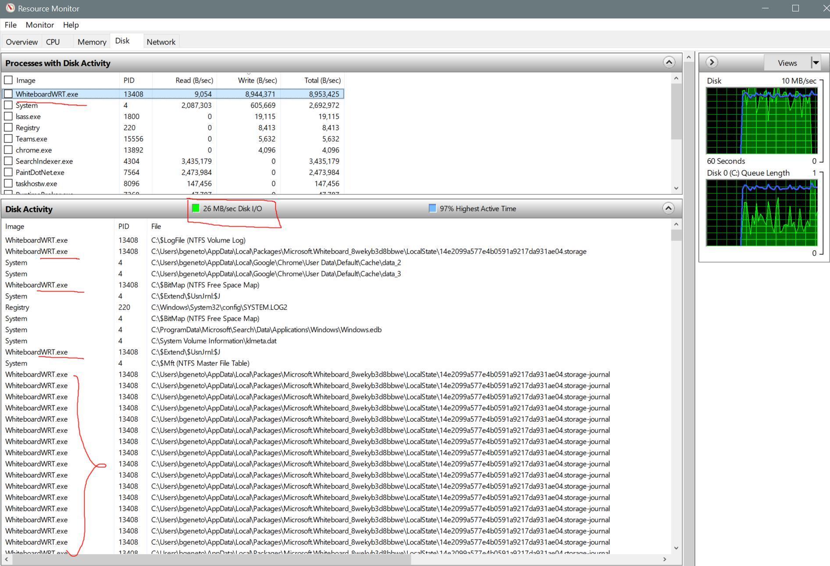
Task: Collapse the Processes with Disk Activity section
Action: [669, 62]
